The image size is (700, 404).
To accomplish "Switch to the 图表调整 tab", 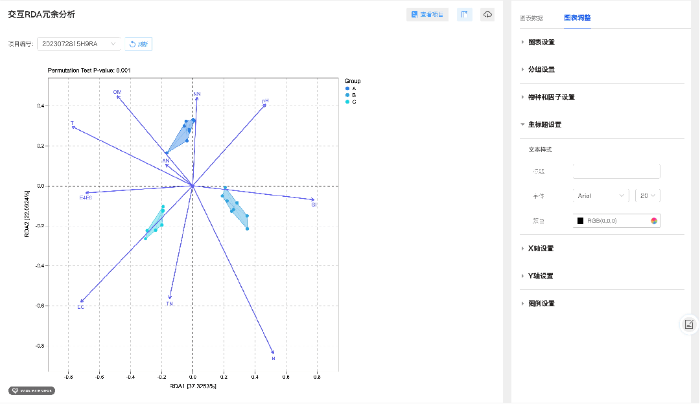I will click(x=577, y=18).
